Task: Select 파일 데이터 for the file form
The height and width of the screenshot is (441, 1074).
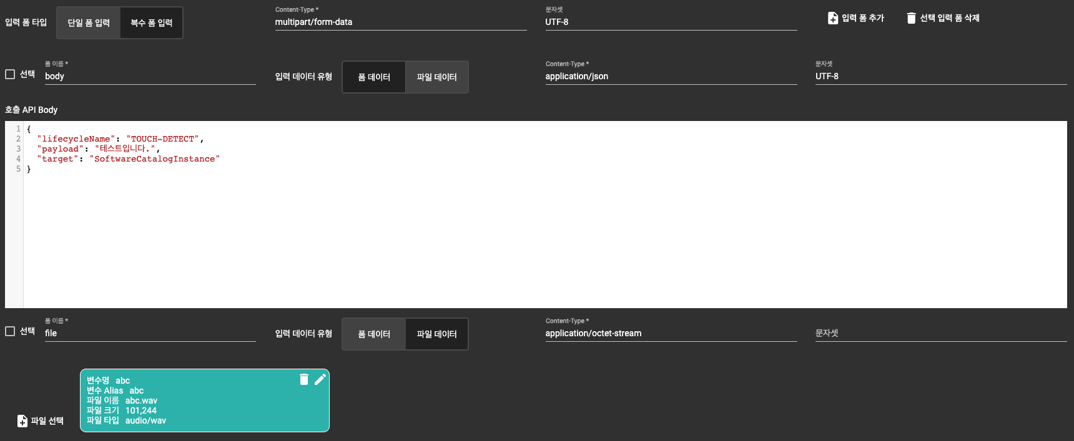Action: click(x=436, y=334)
